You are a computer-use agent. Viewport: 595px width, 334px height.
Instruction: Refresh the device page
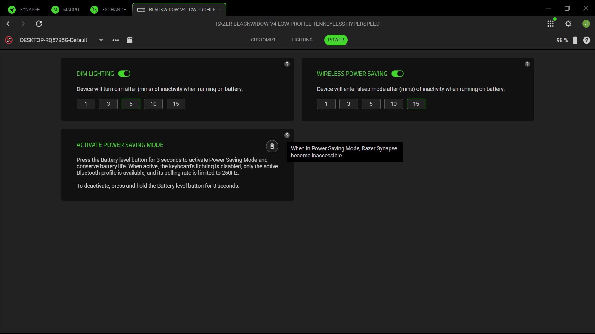(39, 24)
